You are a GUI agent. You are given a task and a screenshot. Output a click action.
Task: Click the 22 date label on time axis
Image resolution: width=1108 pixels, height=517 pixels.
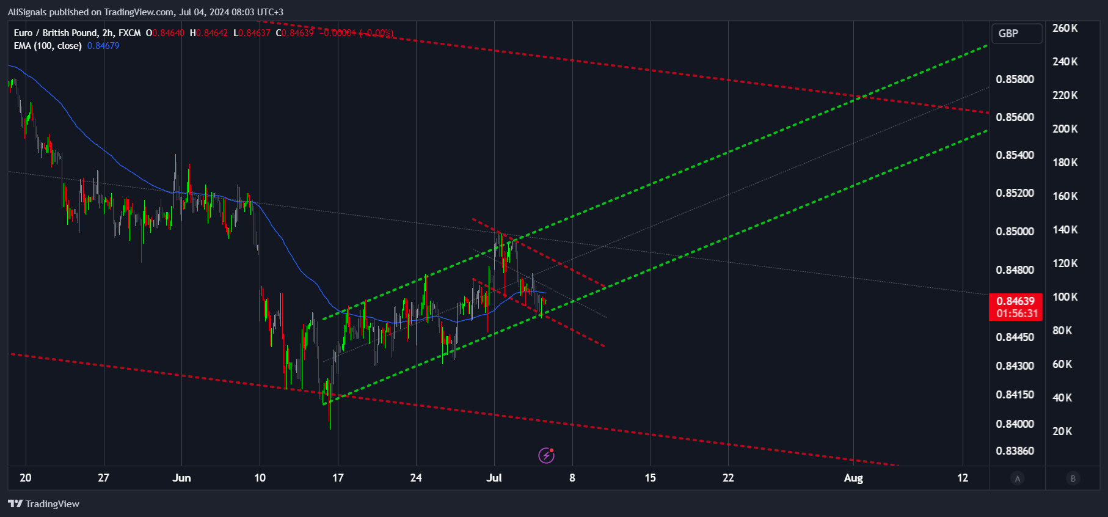coord(728,478)
